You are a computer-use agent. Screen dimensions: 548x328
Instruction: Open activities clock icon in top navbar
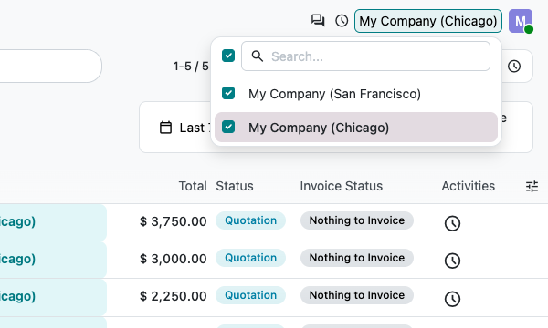coord(342,21)
